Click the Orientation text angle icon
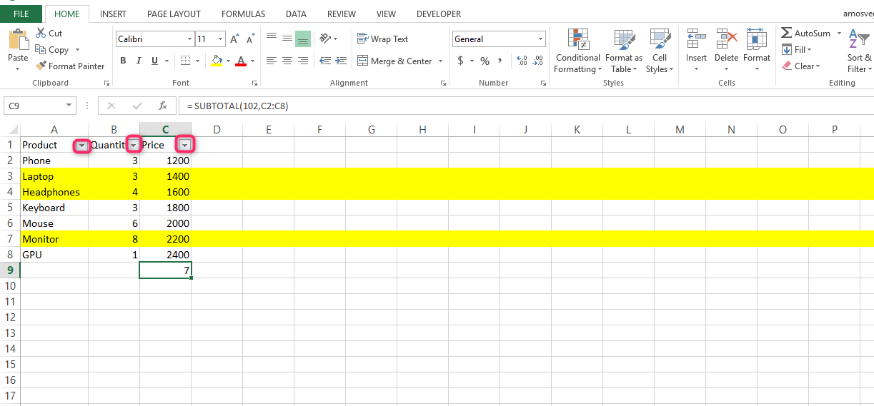874x406 pixels. pyautogui.click(x=325, y=39)
